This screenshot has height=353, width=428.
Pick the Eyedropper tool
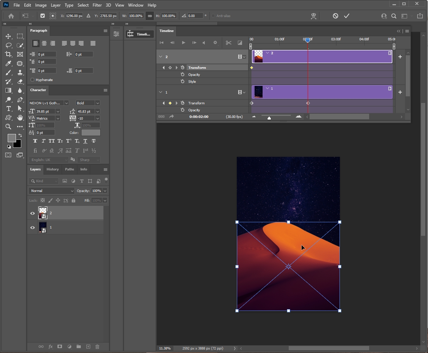8,63
